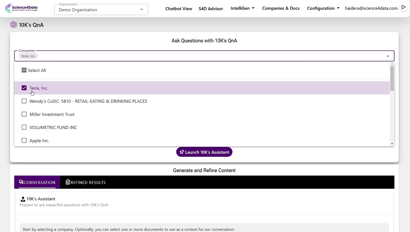Screen dimensions: 410x232
Task: Click the hexagon icon beside 10K's QnA heading
Action: [13, 24]
